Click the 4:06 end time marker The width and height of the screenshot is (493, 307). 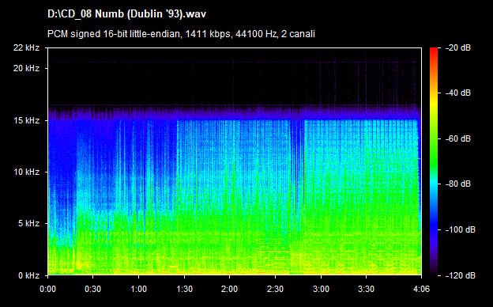(x=421, y=289)
